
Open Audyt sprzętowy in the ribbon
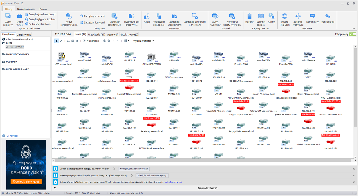click(x=8, y=20)
